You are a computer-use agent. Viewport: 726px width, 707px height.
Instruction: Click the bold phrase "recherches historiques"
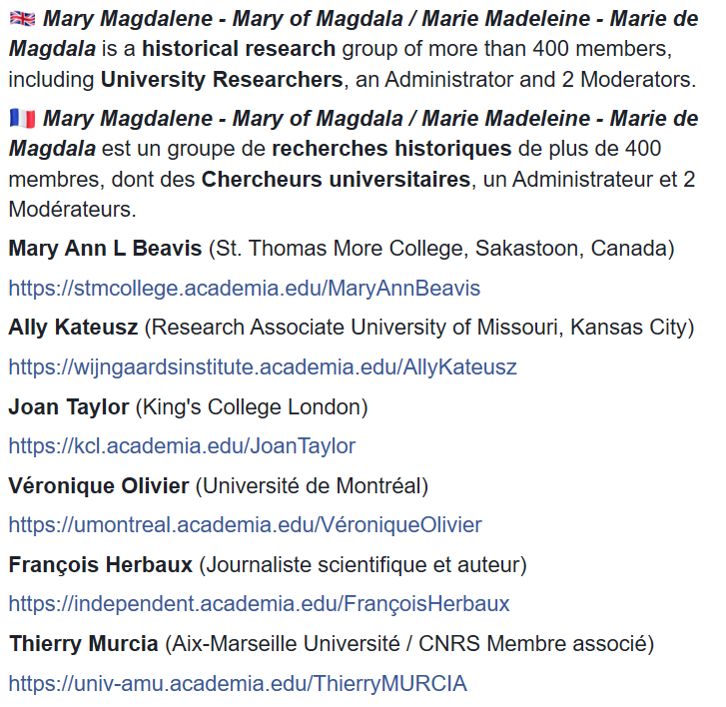pos(391,150)
